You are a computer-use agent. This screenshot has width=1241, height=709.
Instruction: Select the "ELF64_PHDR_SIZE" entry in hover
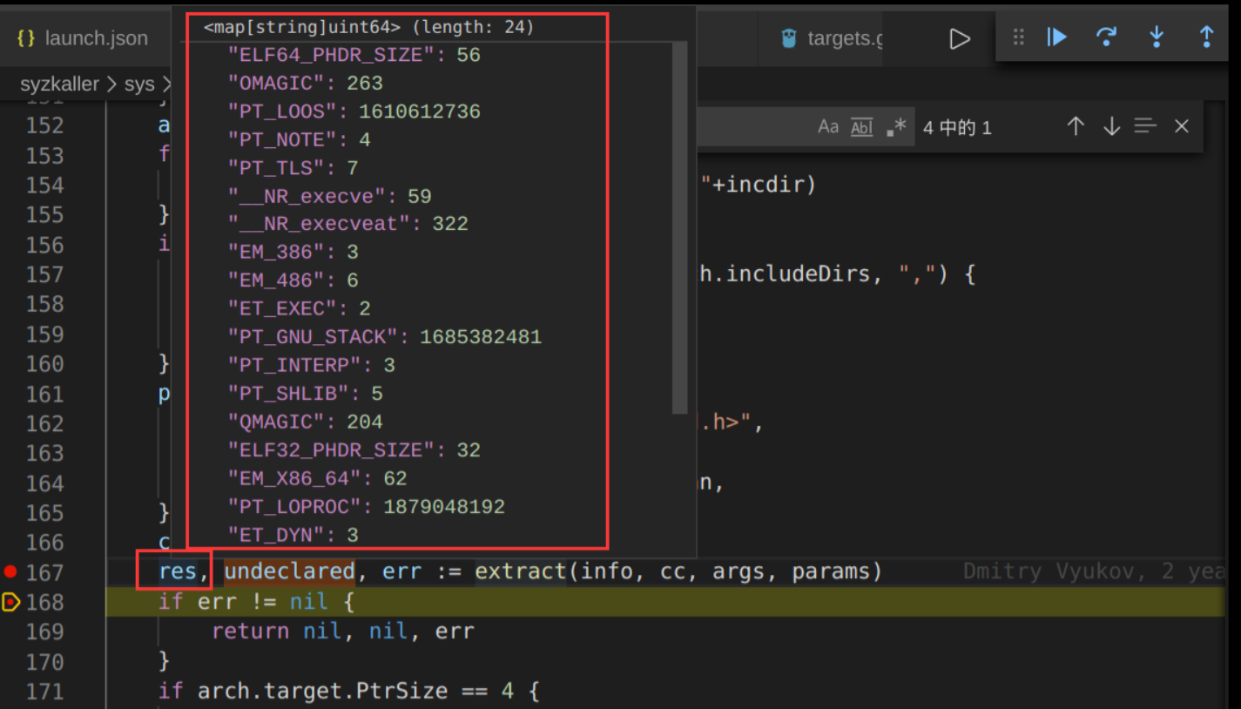354,55
